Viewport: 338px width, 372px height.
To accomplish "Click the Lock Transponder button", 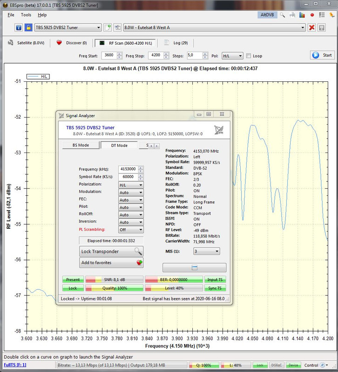I will (x=111, y=251).
